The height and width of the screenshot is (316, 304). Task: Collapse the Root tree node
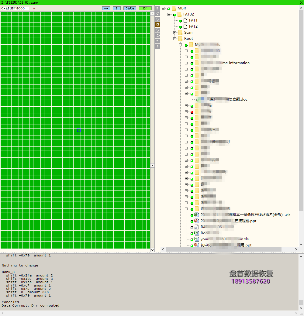coord(175,39)
